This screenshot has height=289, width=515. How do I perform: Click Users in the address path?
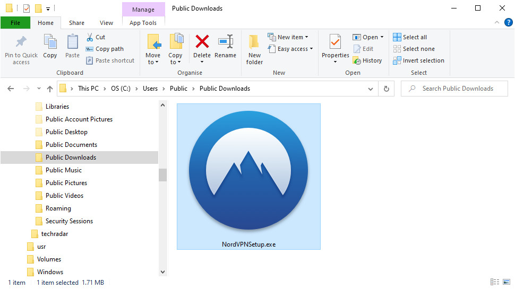pos(150,89)
